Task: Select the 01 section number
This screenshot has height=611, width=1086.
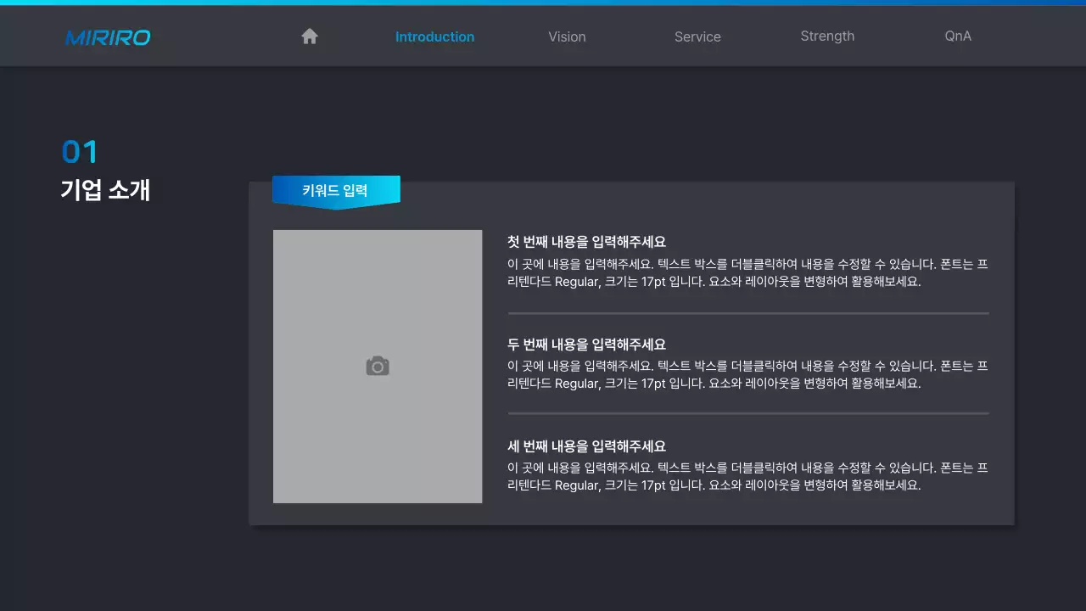Action: coord(80,151)
